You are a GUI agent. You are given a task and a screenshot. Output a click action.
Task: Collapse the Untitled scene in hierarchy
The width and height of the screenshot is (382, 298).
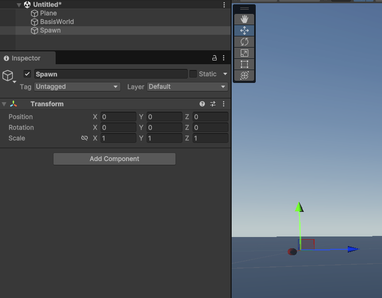(x=19, y=5)
